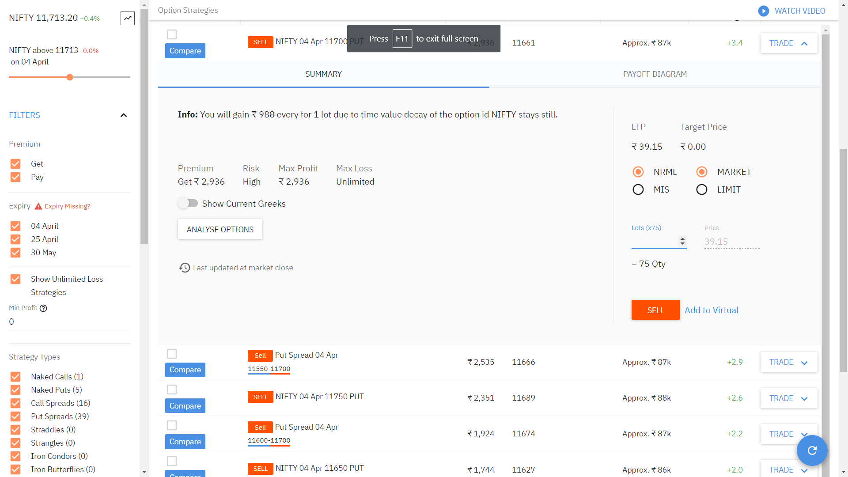
Task: Click the SELL tag on NIFTY 11700 PUT
Action: 260,42
